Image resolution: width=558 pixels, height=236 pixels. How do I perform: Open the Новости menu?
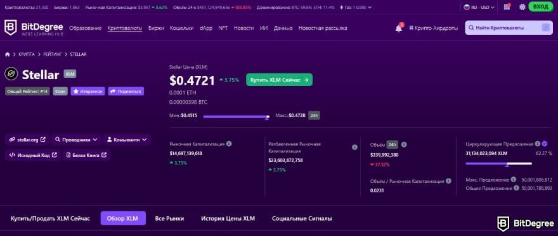point(243,28)
